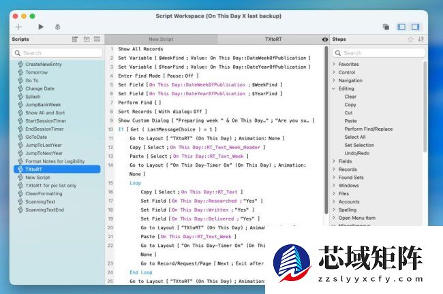Switch to the New Script tab
The width and height of the screenshot is (443, 294).
161,39
